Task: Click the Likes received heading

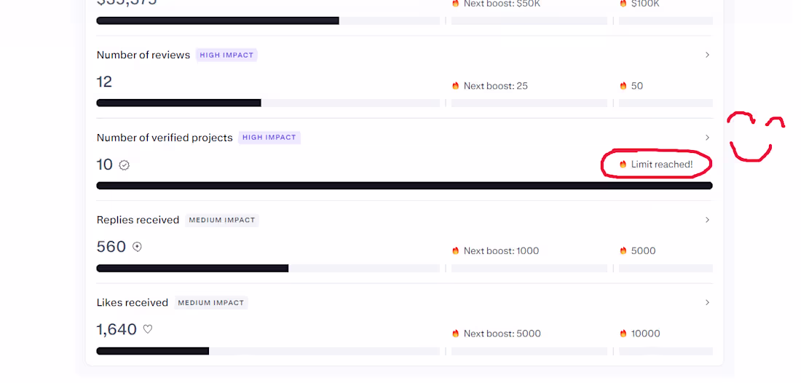Action: (x=133, y=302)
